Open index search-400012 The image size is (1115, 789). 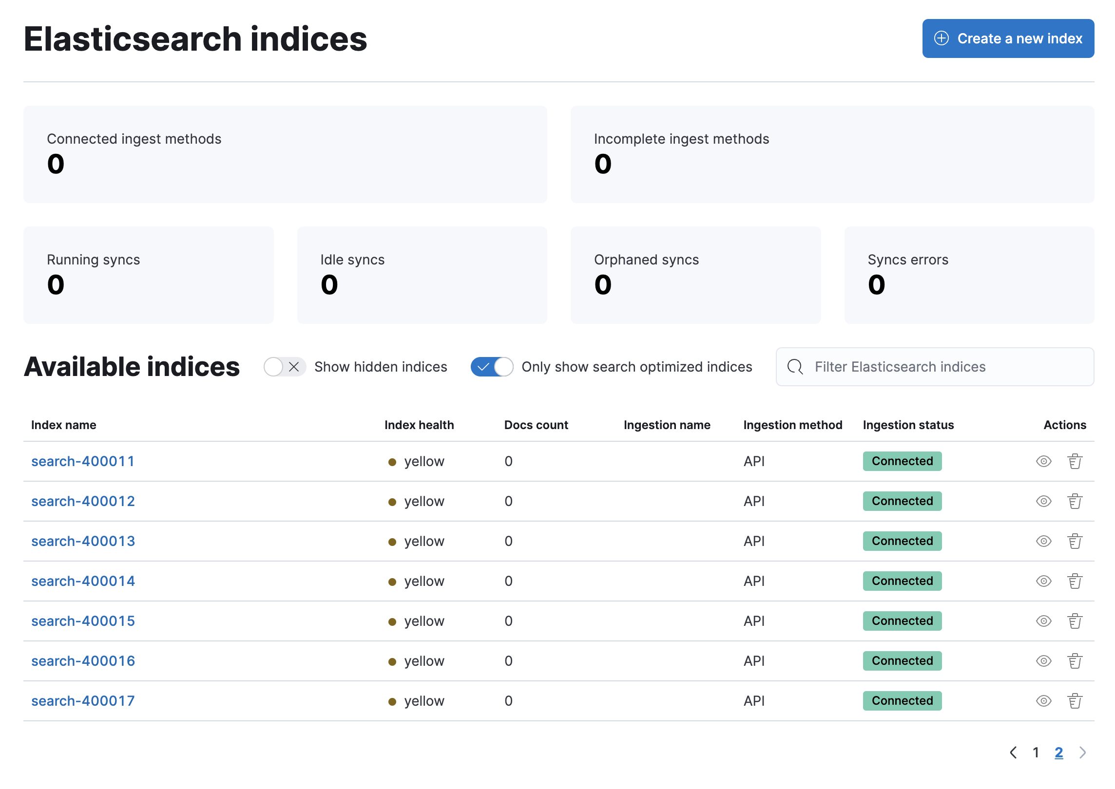coord(83,501)
